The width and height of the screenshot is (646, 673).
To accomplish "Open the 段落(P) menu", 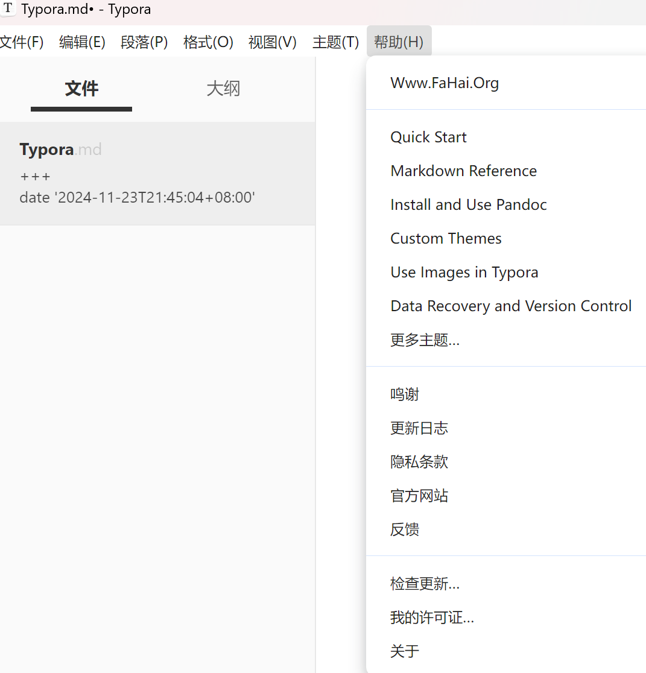I will tap(144, 42).
